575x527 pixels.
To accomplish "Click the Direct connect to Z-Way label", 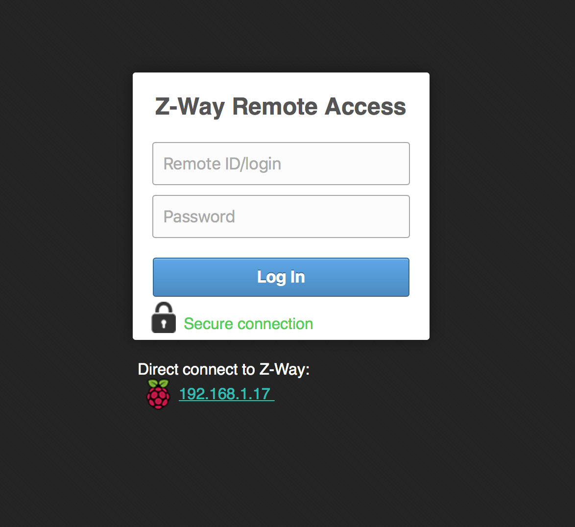I will click(224, 369).
